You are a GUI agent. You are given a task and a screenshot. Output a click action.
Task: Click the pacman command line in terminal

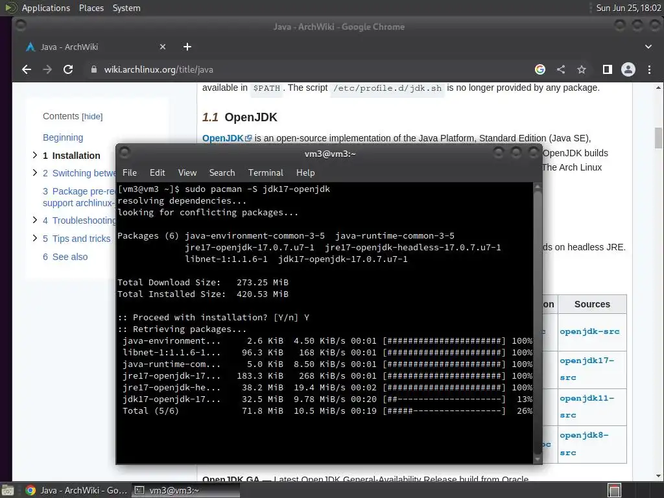(x=224, y=189)
